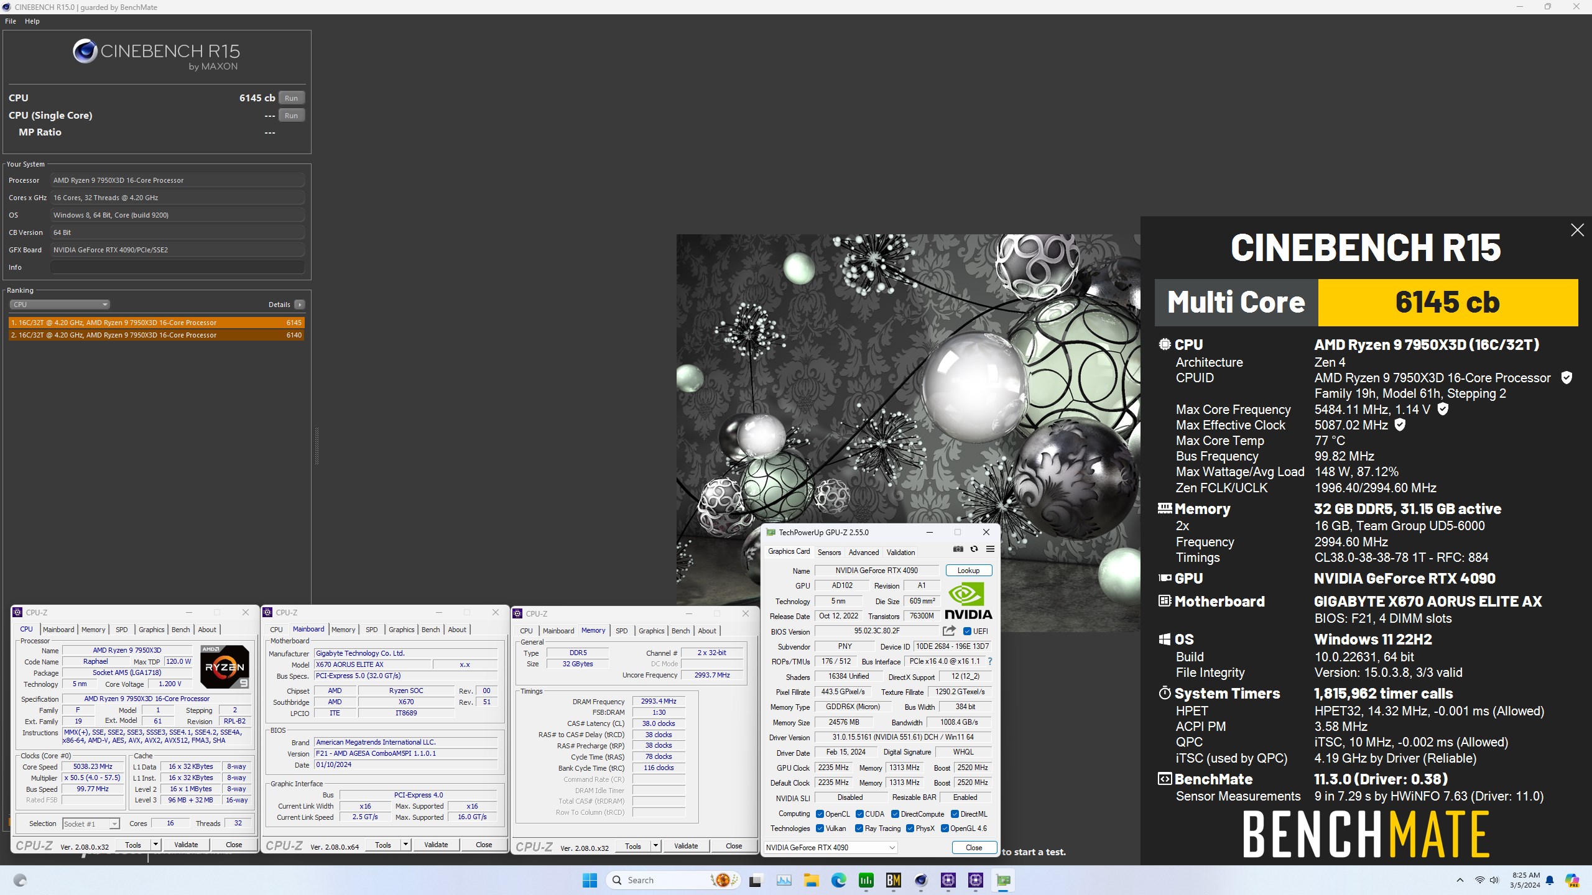Screen dimensions: 1592x895
Task: Select the first ranking entry scoring 6145
Action: coord(157,323)
